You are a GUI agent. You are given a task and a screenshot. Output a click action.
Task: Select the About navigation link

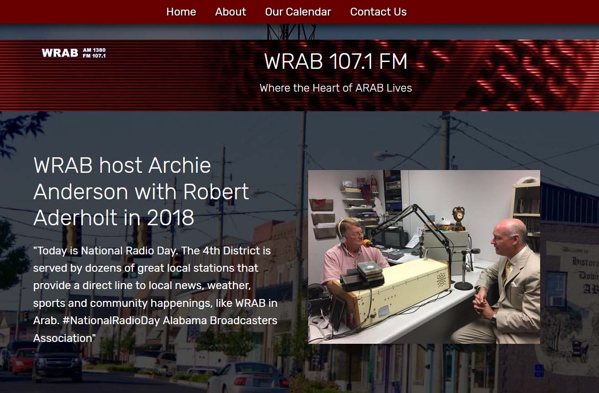(231, 12)
